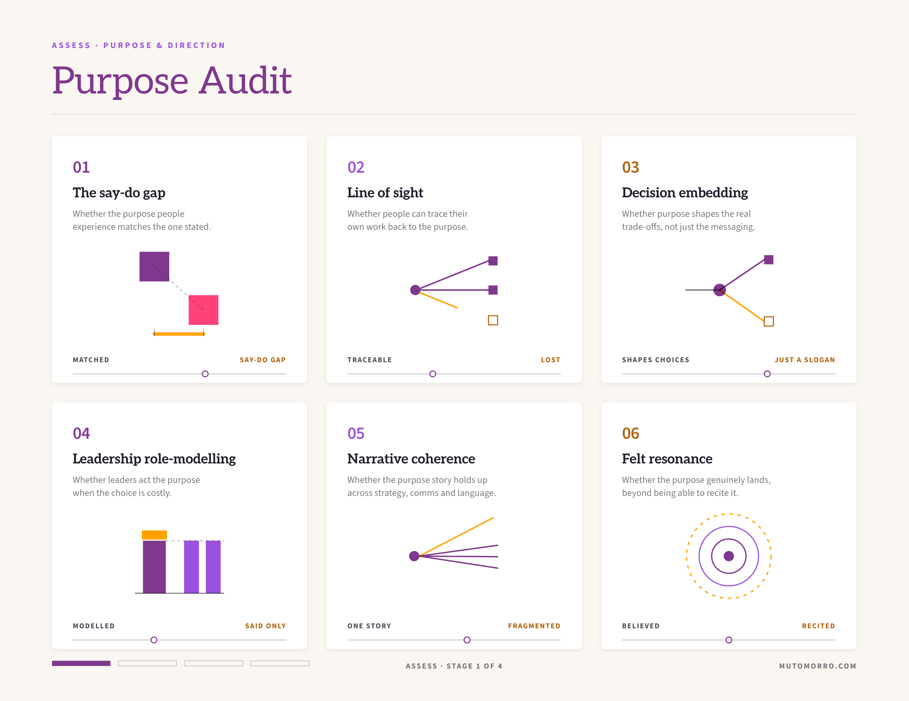The width and height of the screenshot is (909, 701).
Task: Click the 'Felt resonance' card title
Action: click(x=667, y=459)
